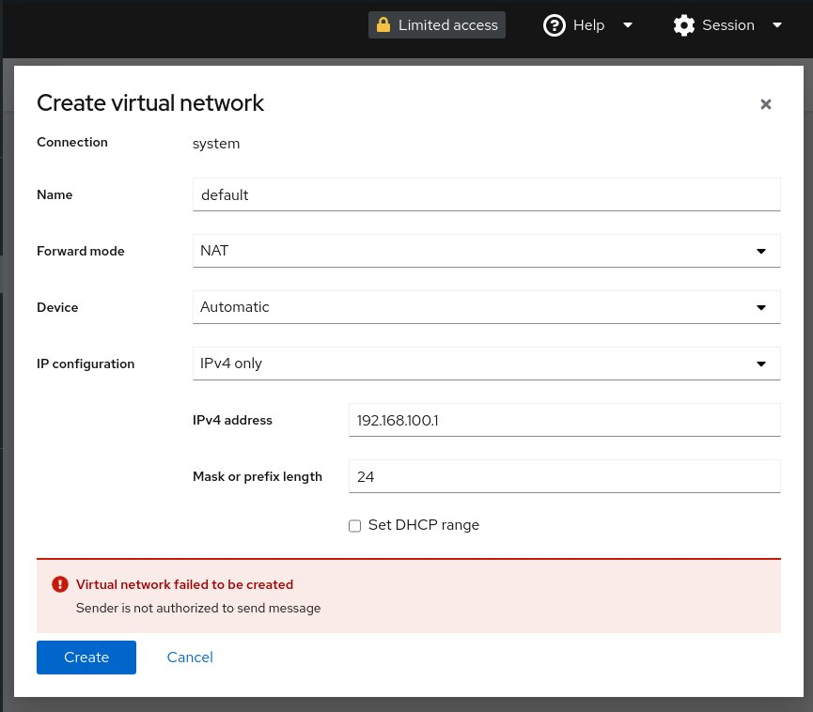The image size is (813, 712).
Task: Click the IP configuration dropdown caret
Action: click(760, 364)
